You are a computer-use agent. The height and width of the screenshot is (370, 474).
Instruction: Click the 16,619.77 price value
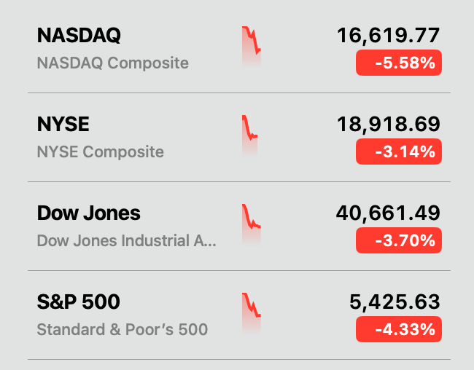point(388,35)
